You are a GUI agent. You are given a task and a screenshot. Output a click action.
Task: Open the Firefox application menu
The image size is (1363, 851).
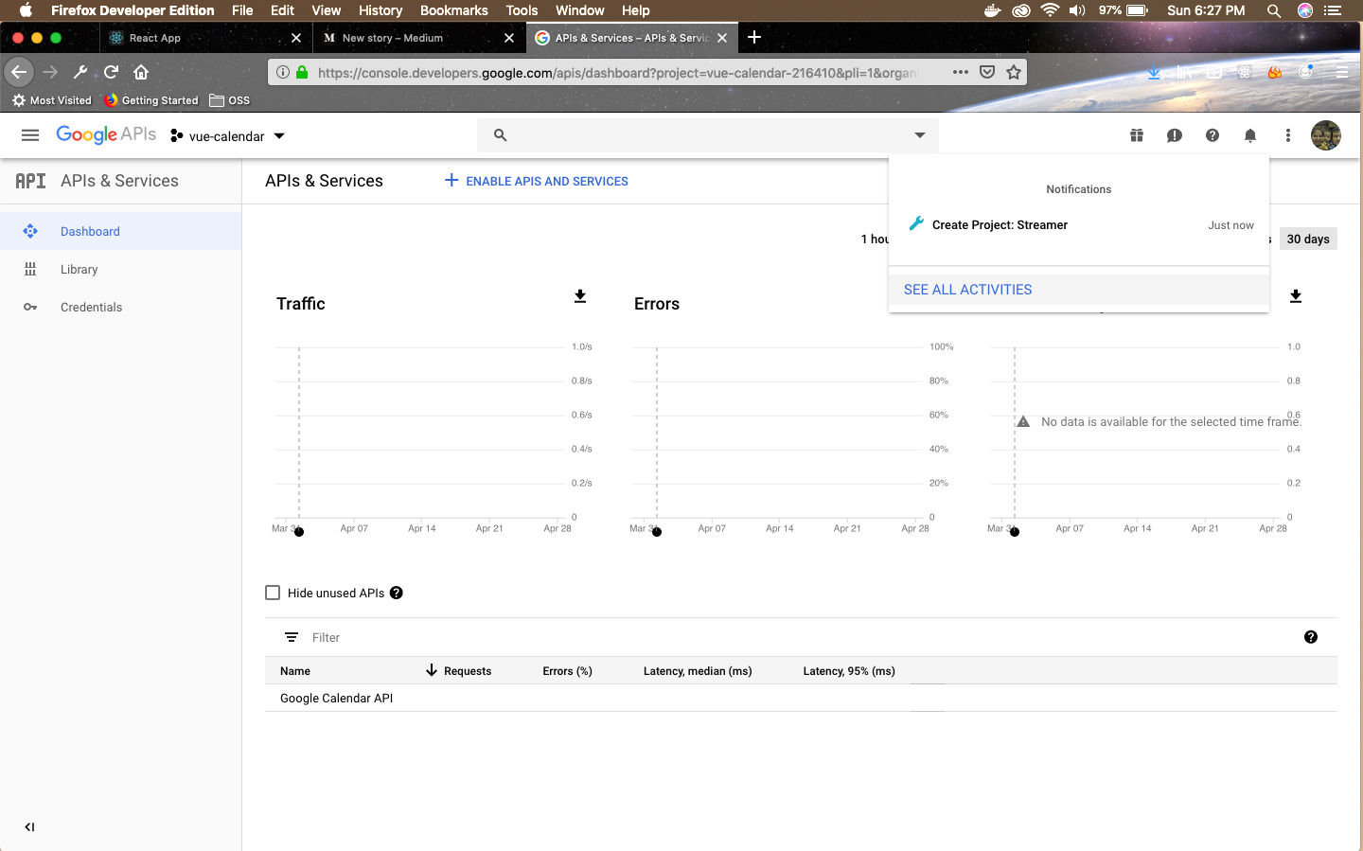(x=1341, y=72)
